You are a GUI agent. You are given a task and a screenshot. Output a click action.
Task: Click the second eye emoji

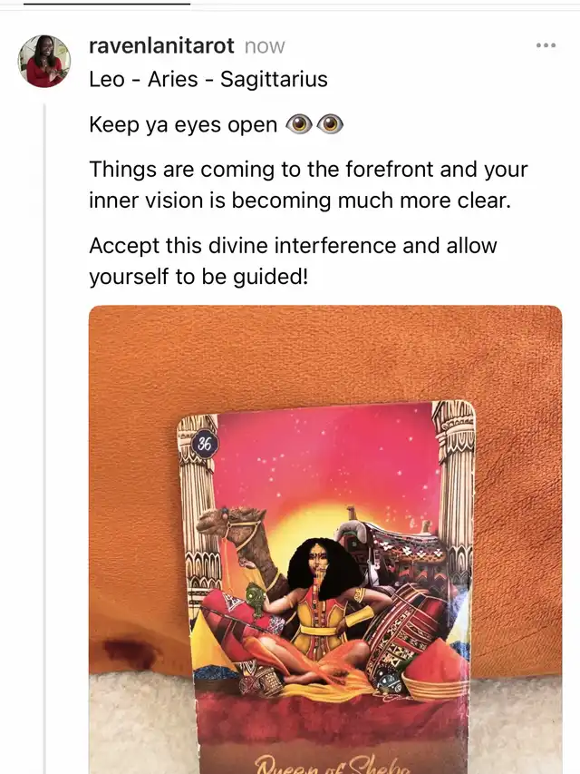point(330,124)
